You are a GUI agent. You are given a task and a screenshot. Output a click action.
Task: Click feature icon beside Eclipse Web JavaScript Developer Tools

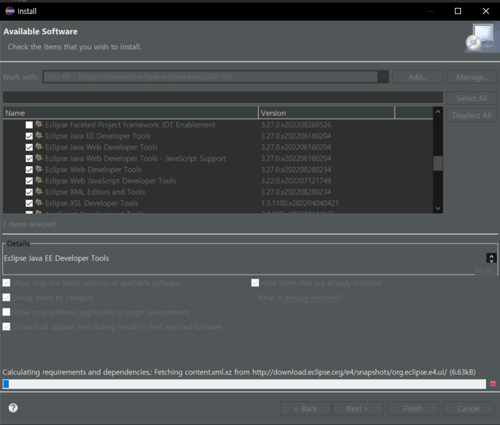click(39, 180)
